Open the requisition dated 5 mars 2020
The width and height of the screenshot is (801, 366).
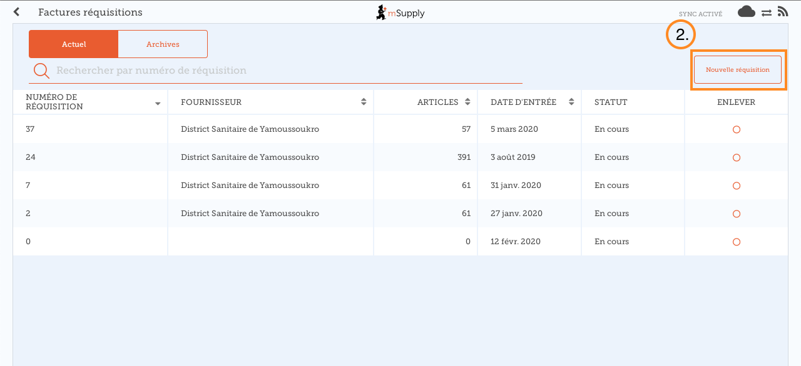[514, 129]
